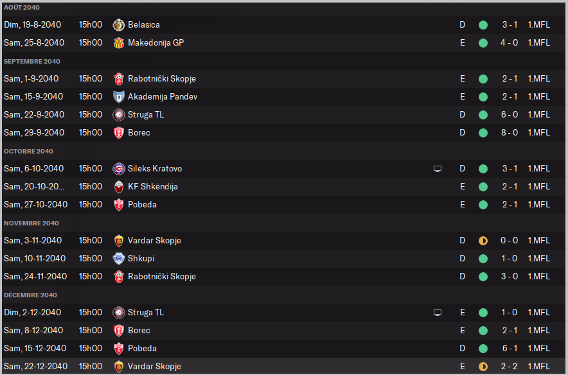Open the 8 - 0 result against Borec
568x375 pixels.
coord(510,133)
